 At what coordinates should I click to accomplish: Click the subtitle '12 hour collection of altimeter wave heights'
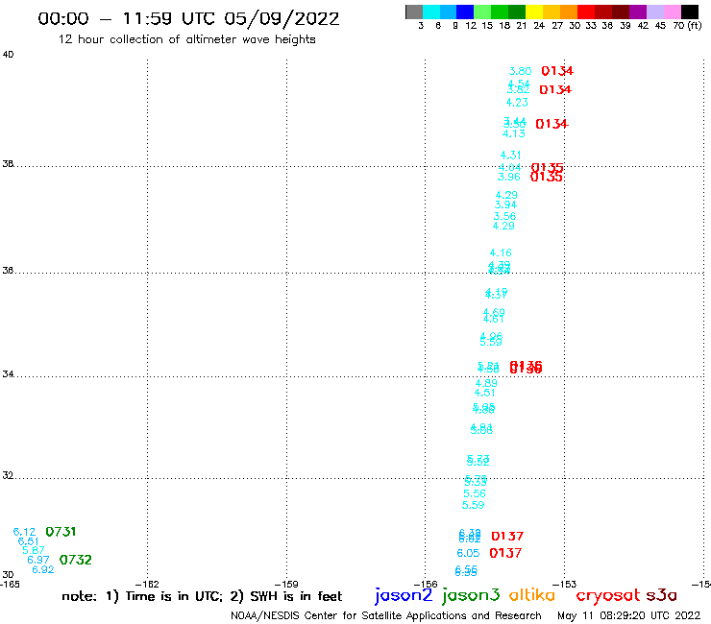(x=186, y=39)
